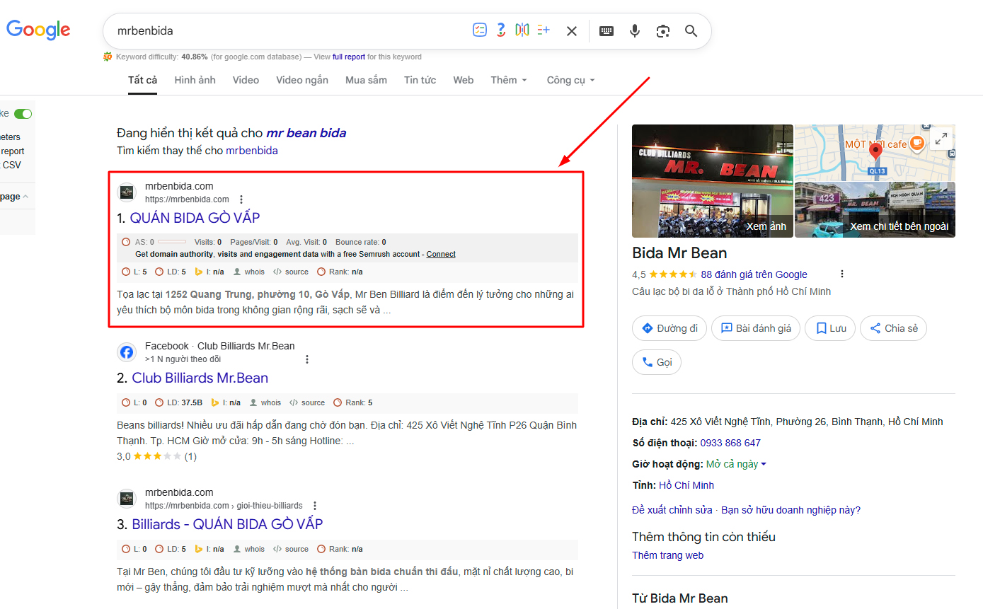This screenshot has width=983, height=609.
Task: Open three-dot menu for gioi-thieu-billiards result
Action: 315,506
